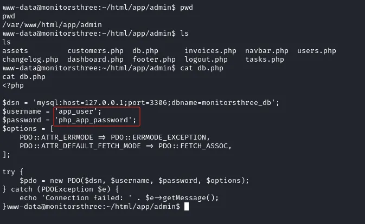Click the 'cat db.php' command at prompt
Viewport: 365px width, 224px height.
pos(202,68)
